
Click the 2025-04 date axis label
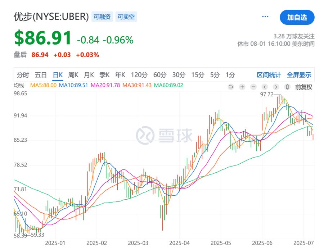point(179,243)
